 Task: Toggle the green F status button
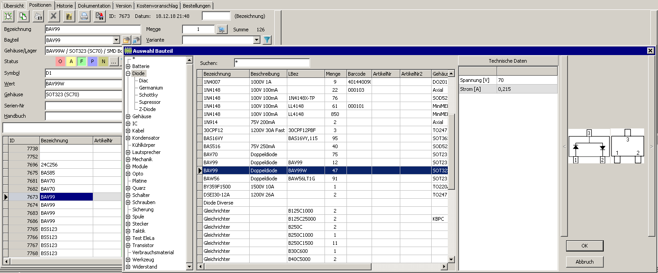(x=82, y=61)
